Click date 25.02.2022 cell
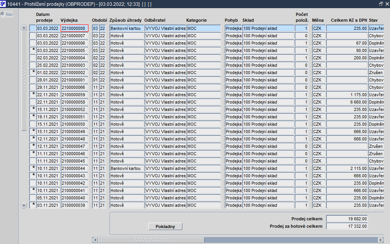The width and height of the screenshot is (390, 244). (48, 65)
